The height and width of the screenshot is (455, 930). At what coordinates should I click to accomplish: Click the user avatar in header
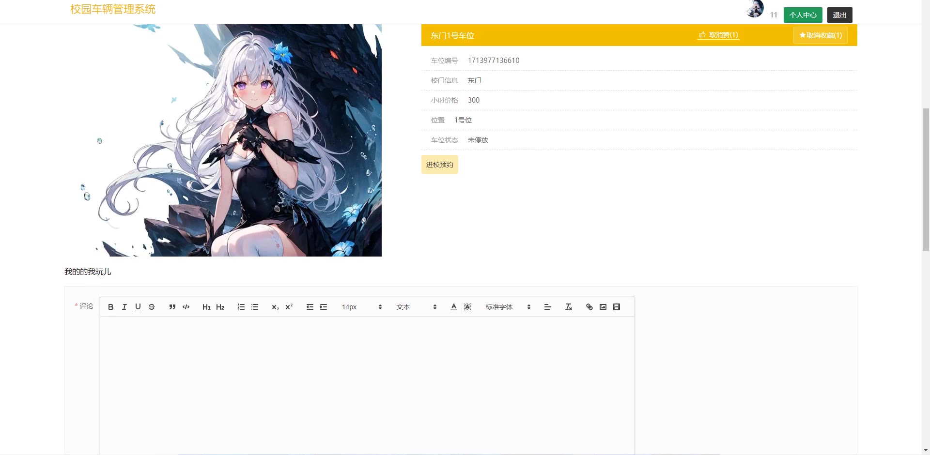[755, 9]
